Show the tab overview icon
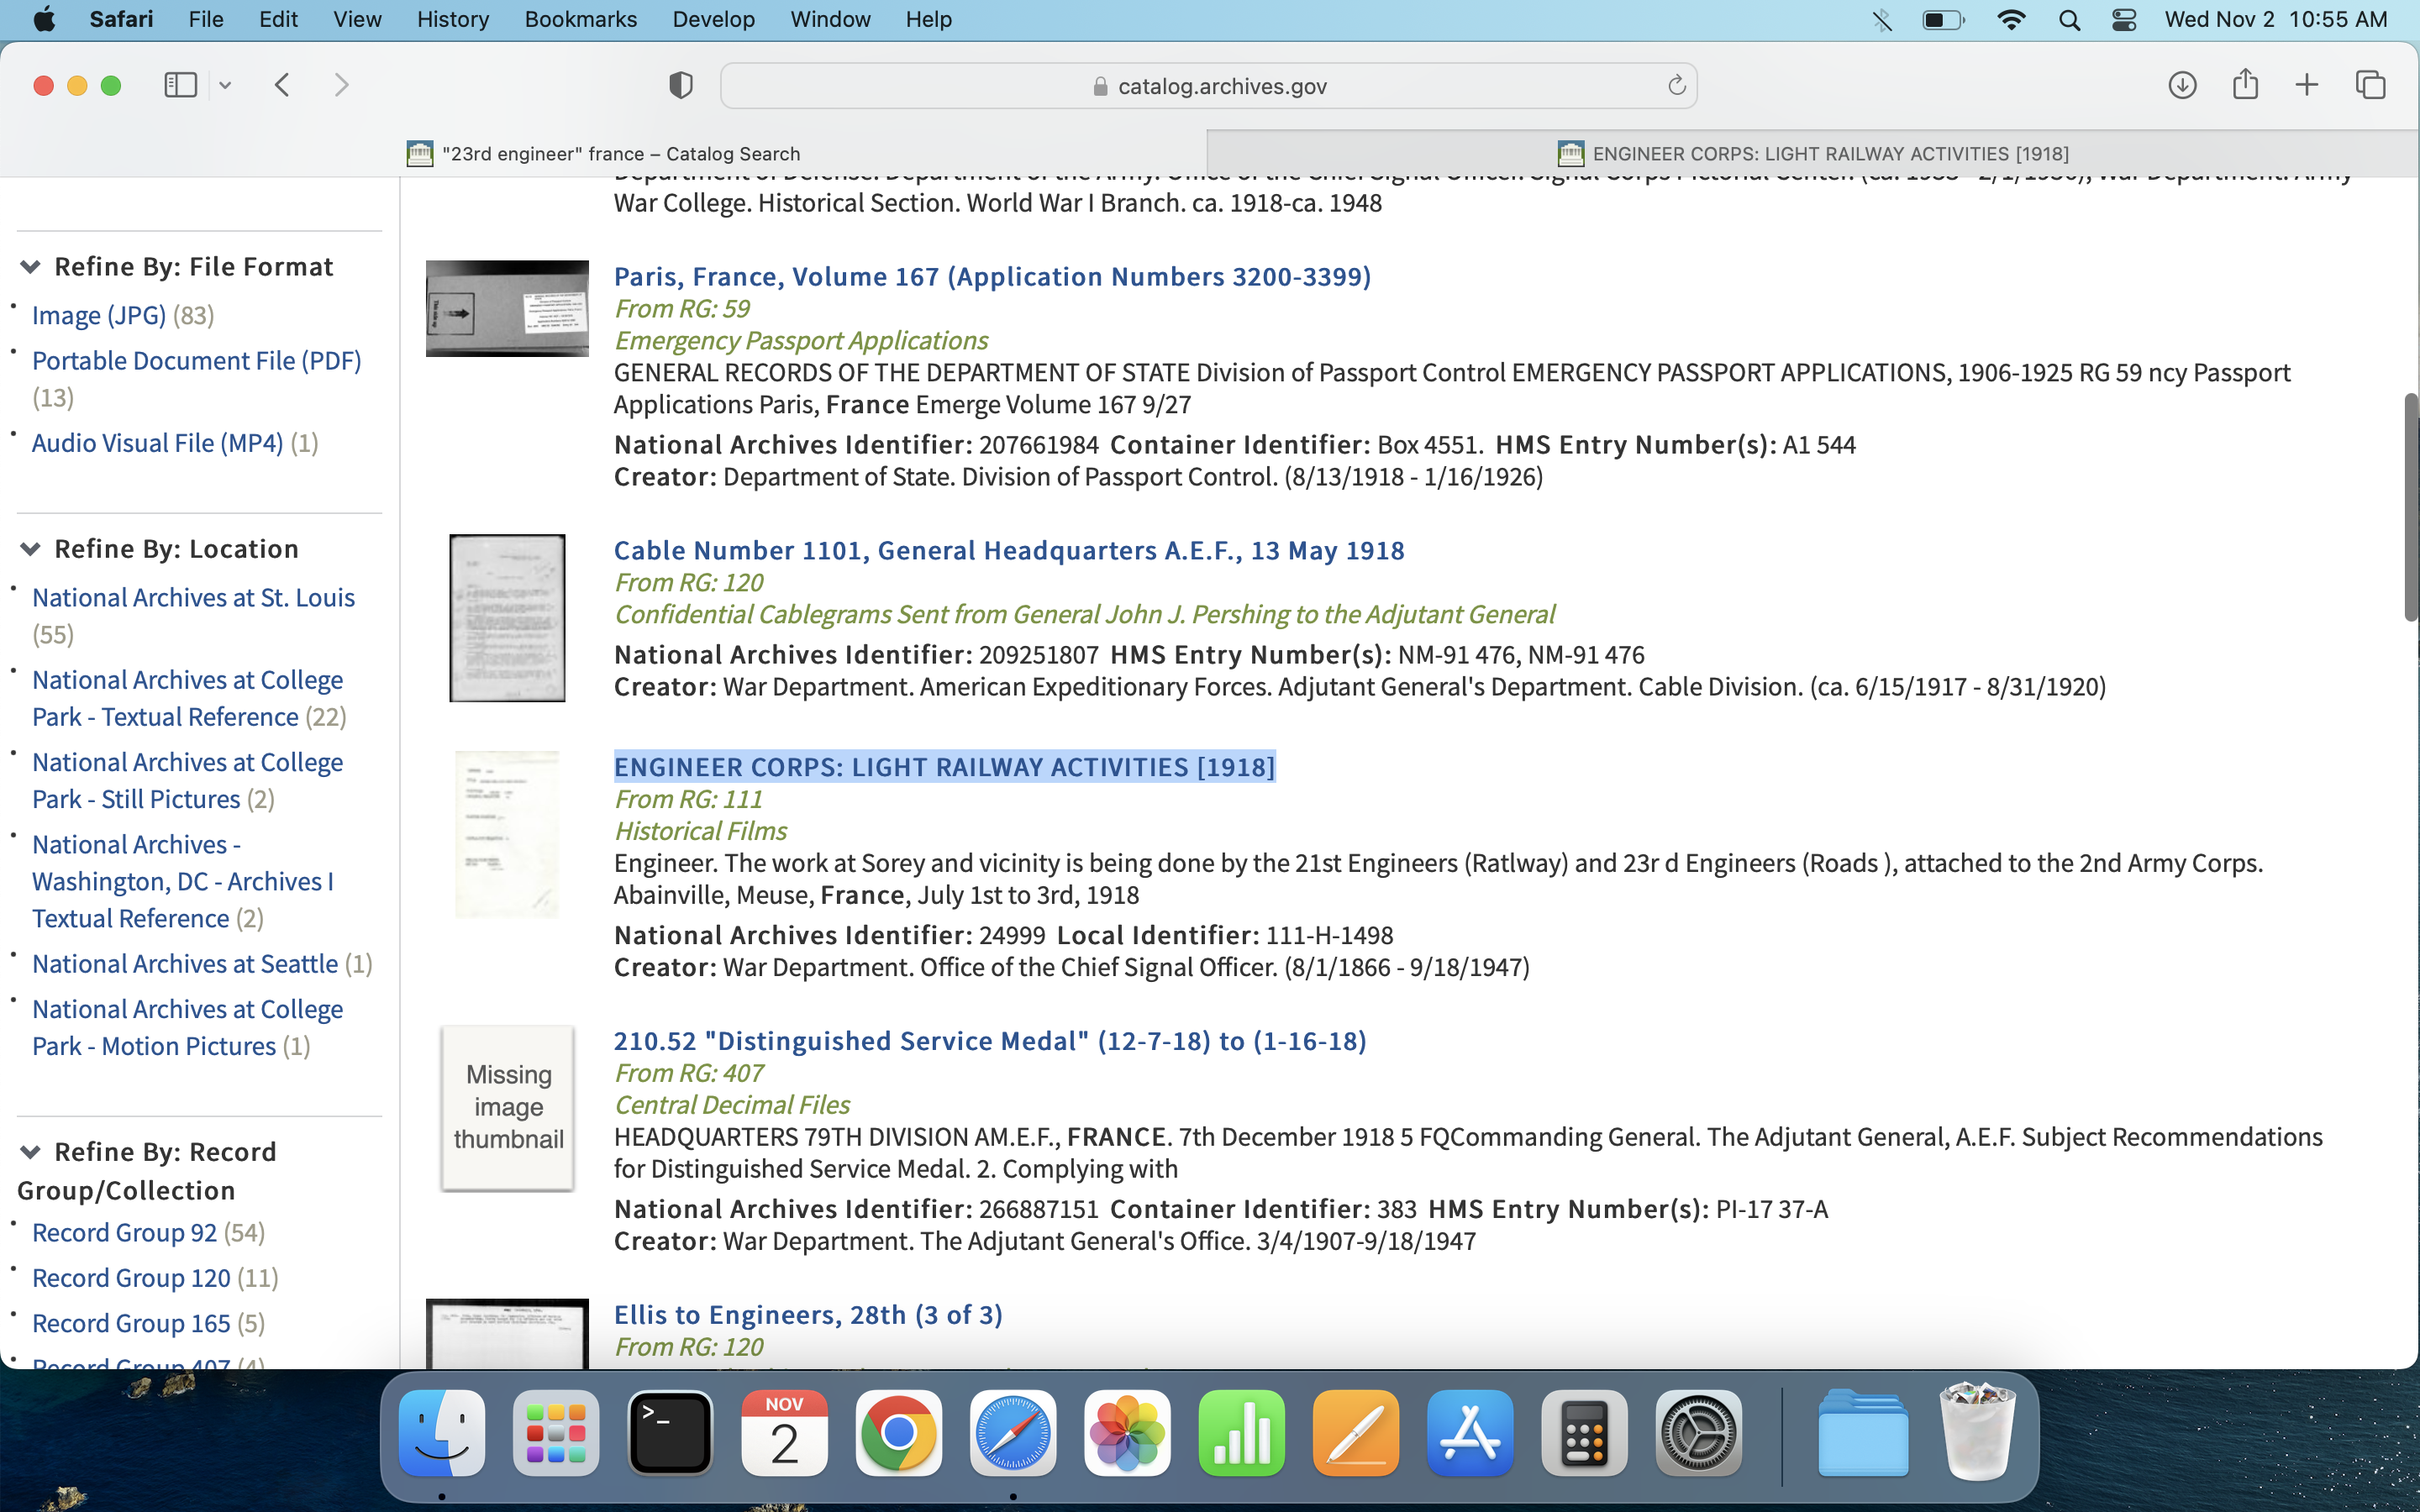The image size is (2420, 1512). 2371,85
